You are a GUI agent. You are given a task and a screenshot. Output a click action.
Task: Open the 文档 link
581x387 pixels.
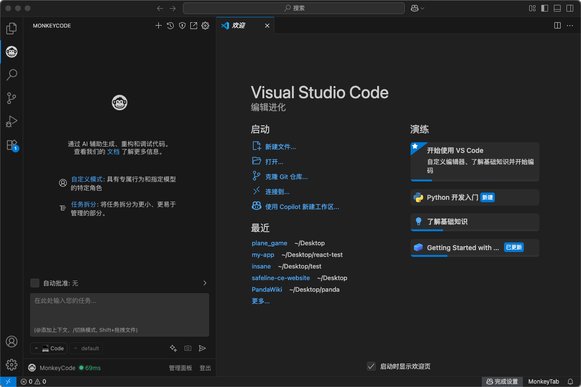113,151
